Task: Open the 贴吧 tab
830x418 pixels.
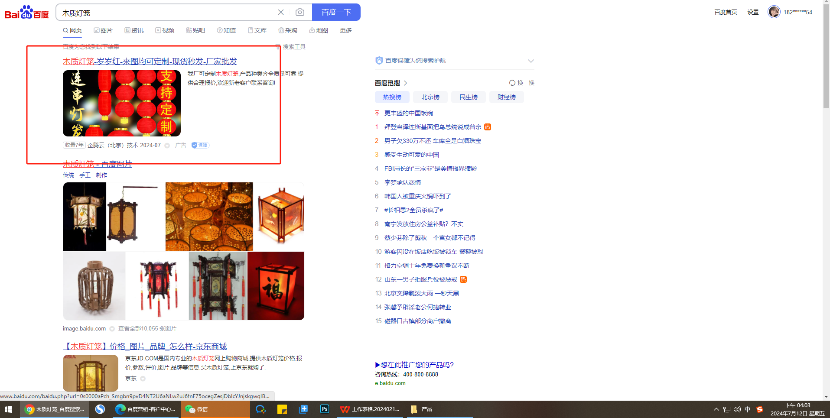Action: (x=195, y=30)
